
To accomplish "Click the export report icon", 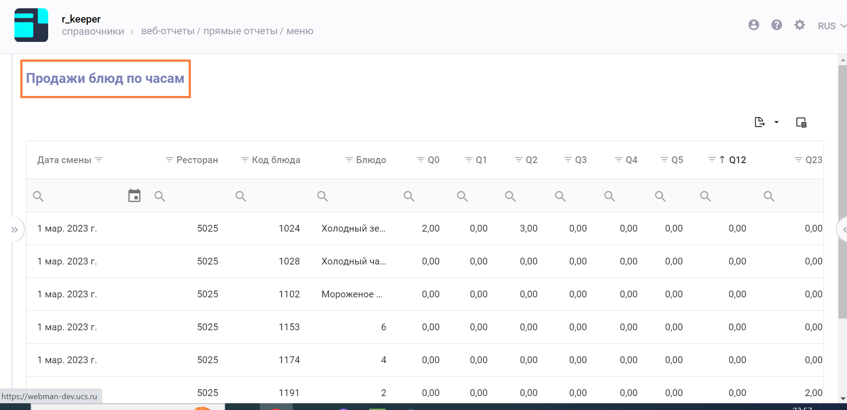I will click(x=760, y=122).
